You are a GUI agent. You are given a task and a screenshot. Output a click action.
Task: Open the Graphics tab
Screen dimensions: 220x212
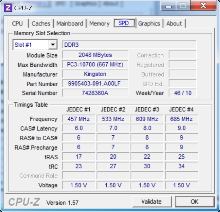(149, 23)
